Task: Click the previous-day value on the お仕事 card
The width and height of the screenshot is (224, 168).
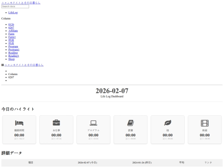Action: [56, 139]
